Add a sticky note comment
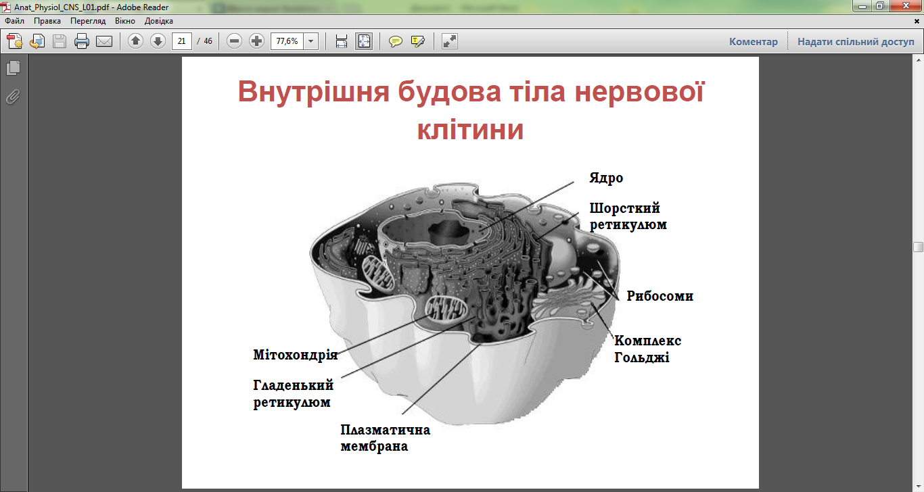Screen dimensions: 924x492 click(396, 41)
